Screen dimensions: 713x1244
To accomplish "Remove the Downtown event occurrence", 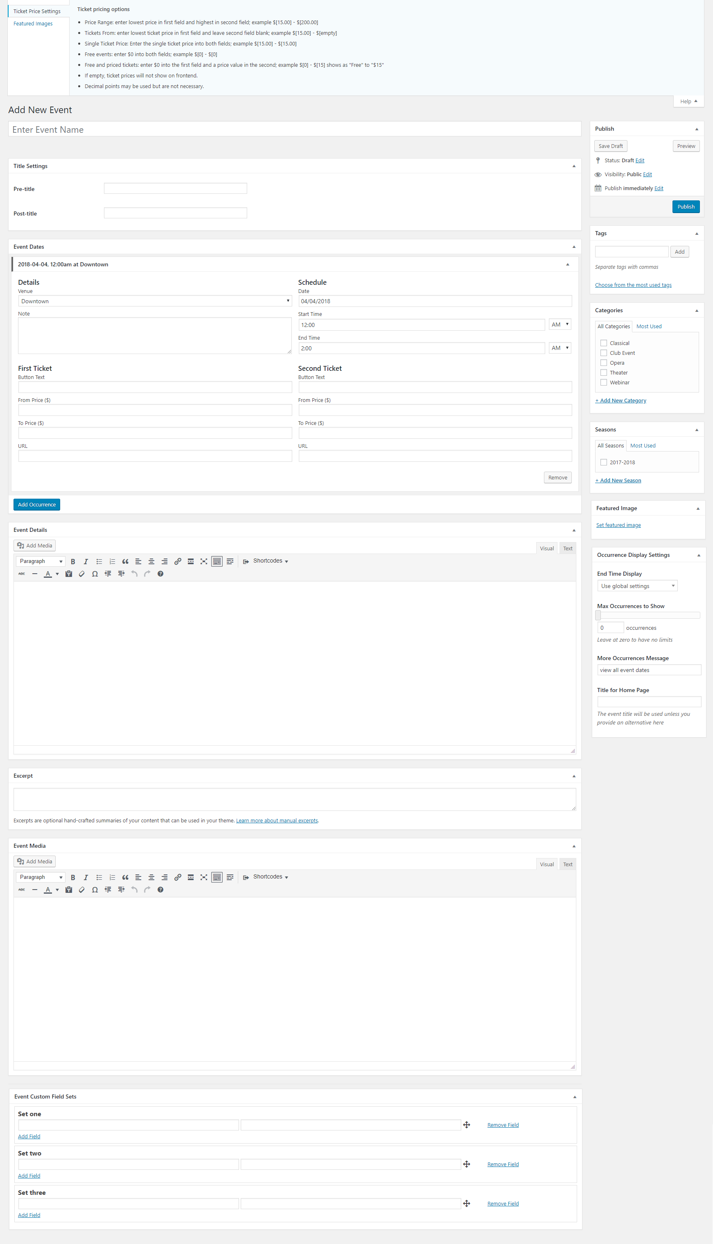I will [x=557, y=477].
